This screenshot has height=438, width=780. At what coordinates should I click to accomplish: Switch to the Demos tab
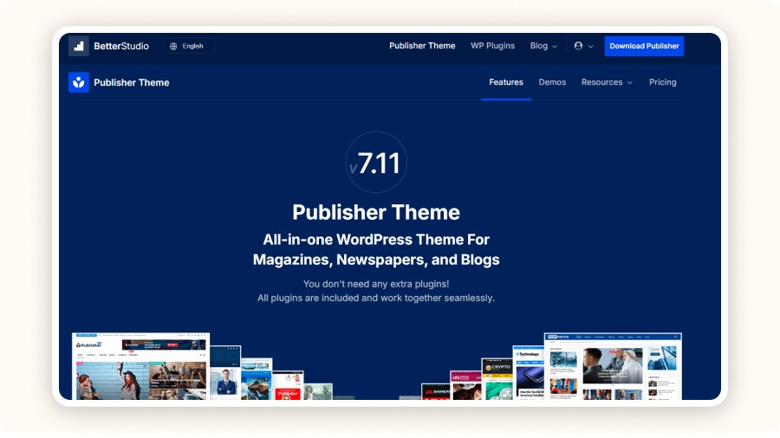click(552, 82)
